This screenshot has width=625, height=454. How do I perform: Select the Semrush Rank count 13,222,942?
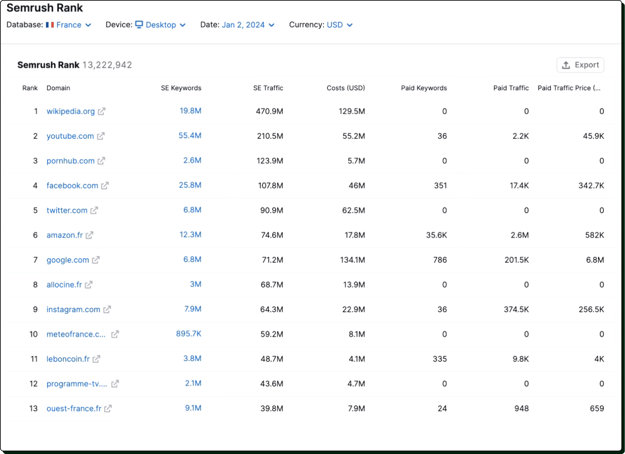(x=107, y=65)
